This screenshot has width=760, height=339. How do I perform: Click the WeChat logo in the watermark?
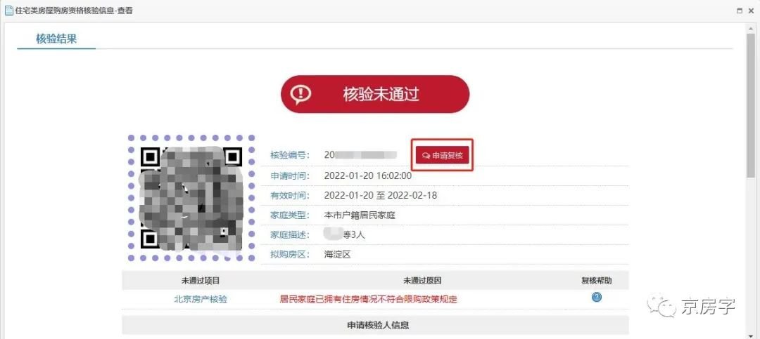[x=662, y=305]
